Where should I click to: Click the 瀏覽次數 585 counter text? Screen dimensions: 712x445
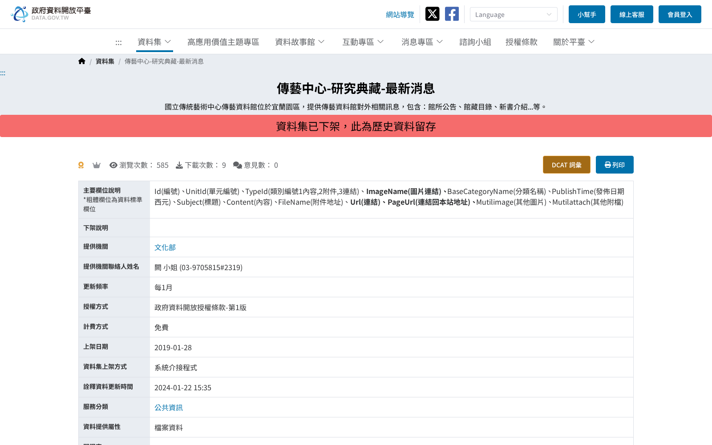[144, 165]
